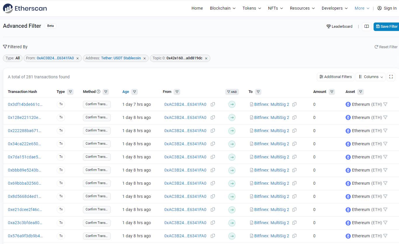
Task: Expand the Resources menu
Action: [302, 8]
